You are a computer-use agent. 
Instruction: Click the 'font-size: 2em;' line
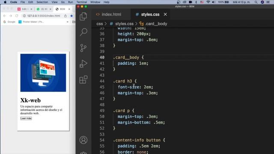(x=135, y=87)
